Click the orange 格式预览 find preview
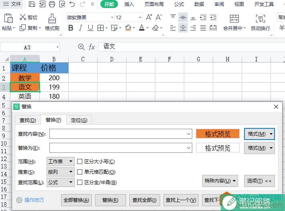Image resolution: width=285 pixels, height=211 pixels. tap(218, 134)
